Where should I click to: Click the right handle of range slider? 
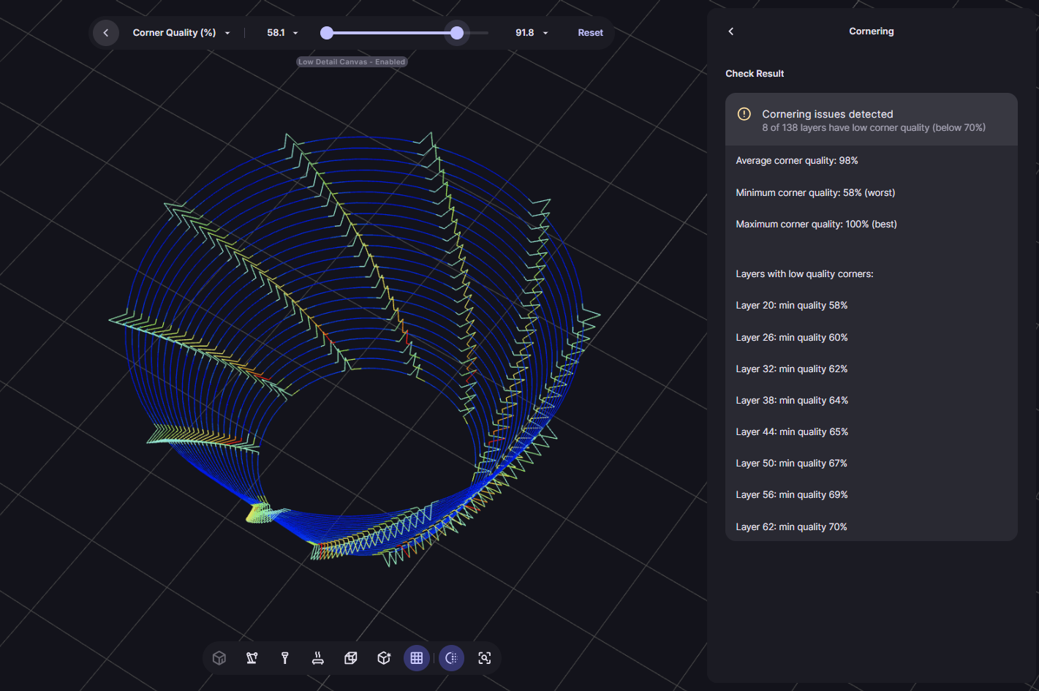[457, 33]
